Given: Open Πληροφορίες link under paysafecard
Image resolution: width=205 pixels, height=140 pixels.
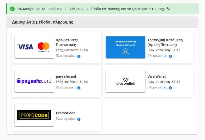Looking at the screenshot, I should [x=65, y=87].
